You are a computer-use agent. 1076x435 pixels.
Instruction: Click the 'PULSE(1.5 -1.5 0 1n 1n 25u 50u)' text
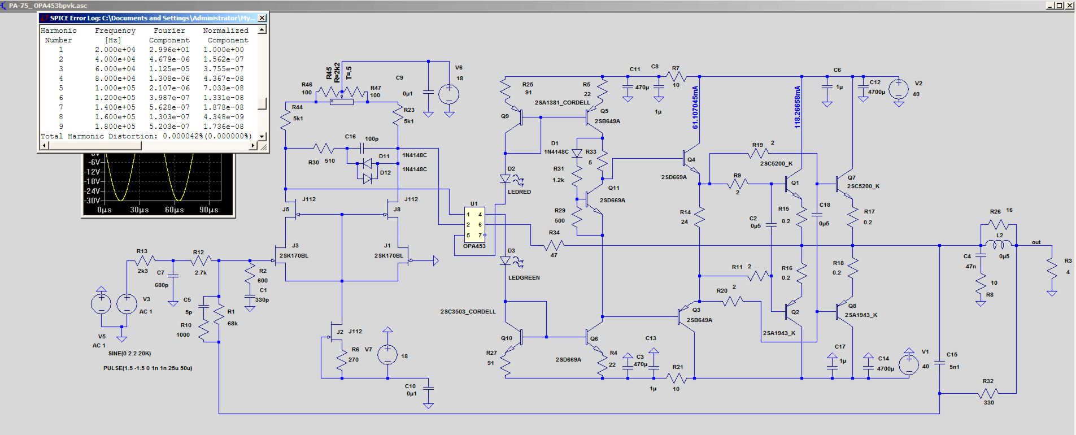pyautogui.click(x=147, y=368)
